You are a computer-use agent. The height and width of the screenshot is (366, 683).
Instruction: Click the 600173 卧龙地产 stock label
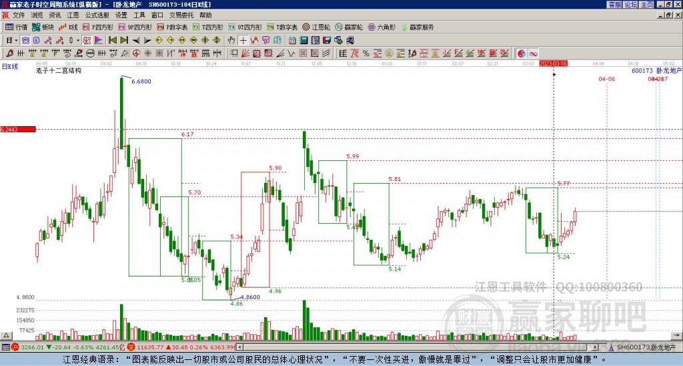(656, 71)
